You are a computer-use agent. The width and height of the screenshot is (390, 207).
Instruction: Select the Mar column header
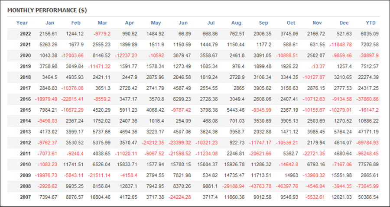pos(102,23)
